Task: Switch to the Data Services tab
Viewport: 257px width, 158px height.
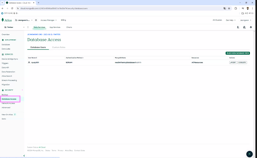Action: tap(39, 27)
